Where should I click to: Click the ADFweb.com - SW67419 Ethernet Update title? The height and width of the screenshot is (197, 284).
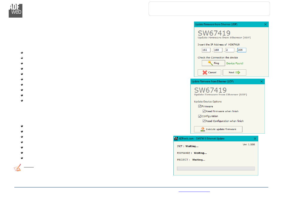(x=201, y=139)
